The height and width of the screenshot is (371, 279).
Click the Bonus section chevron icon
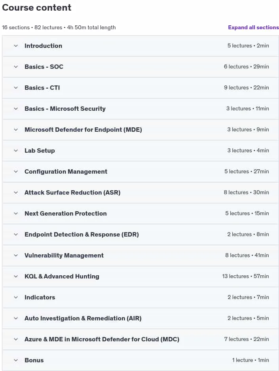click(16, 360)
